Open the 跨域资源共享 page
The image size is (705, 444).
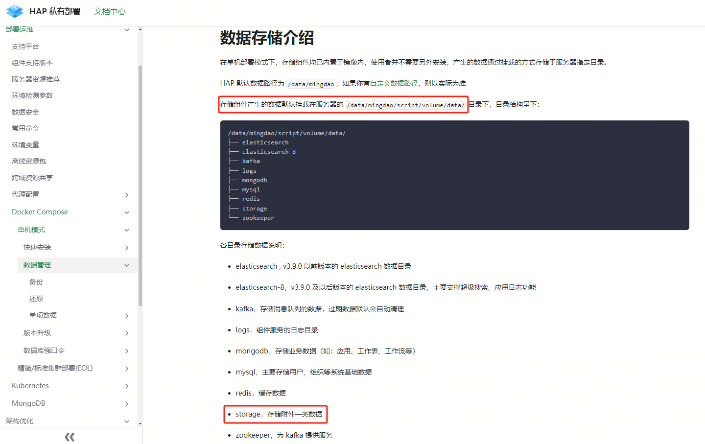tap(32, 178)
